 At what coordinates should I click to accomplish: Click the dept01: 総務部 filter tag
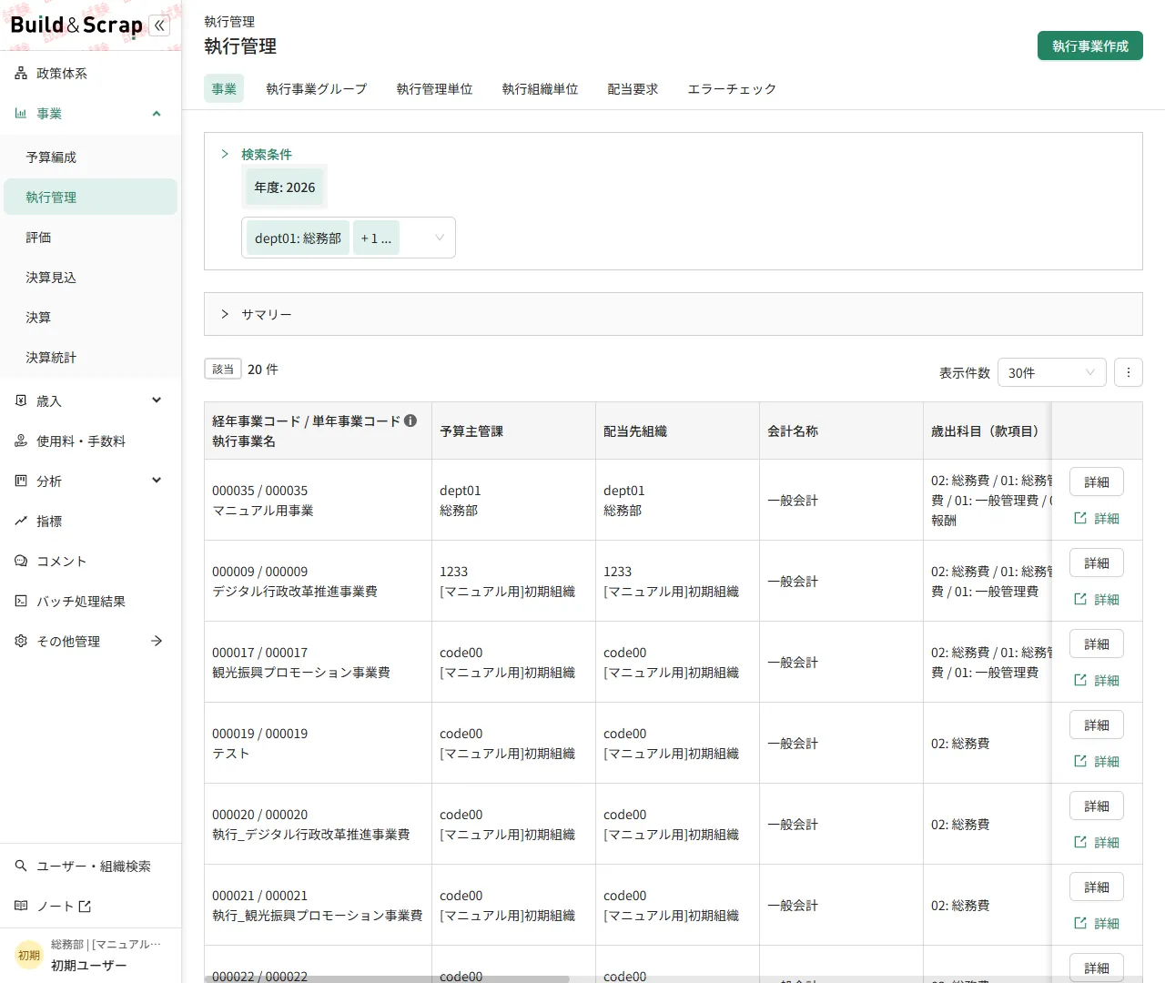(x=298, y=238)
